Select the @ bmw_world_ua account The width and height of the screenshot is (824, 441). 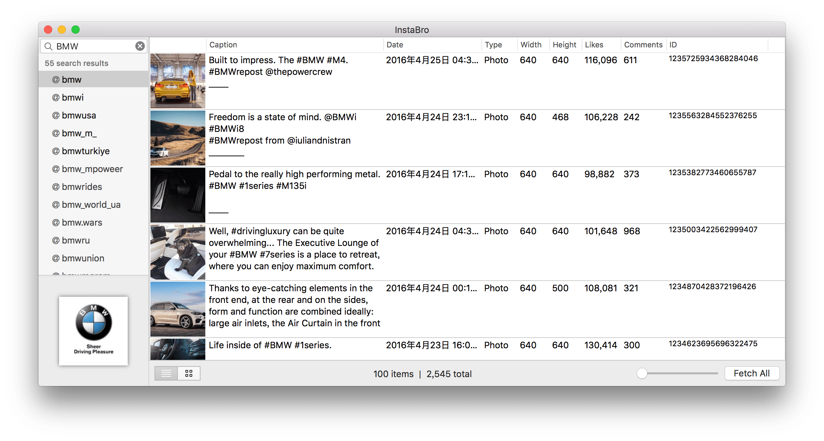(x=93, y=204)
